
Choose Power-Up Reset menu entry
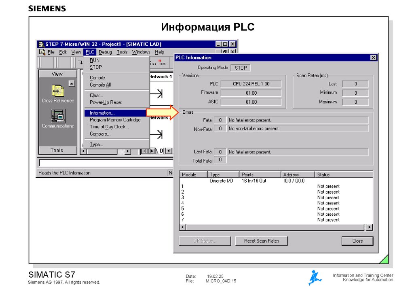point(116,102)
